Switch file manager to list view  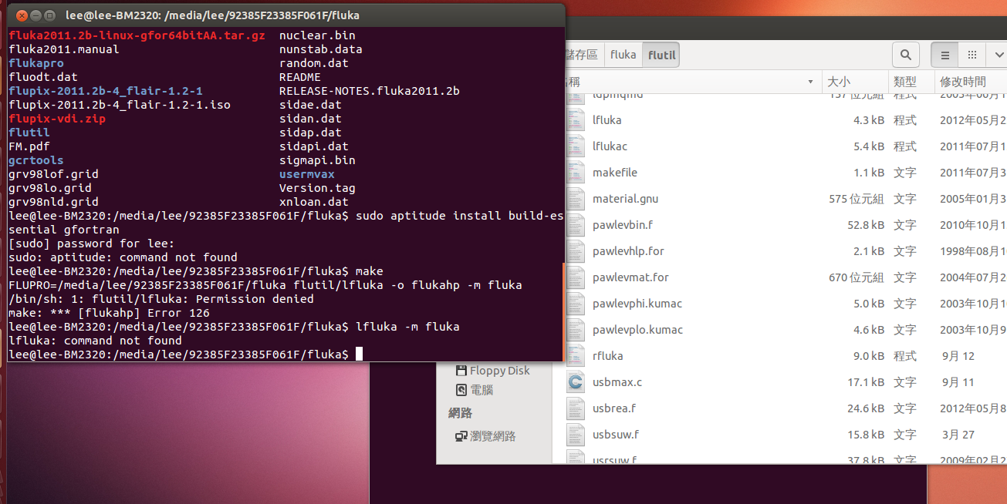click(945, 55)
